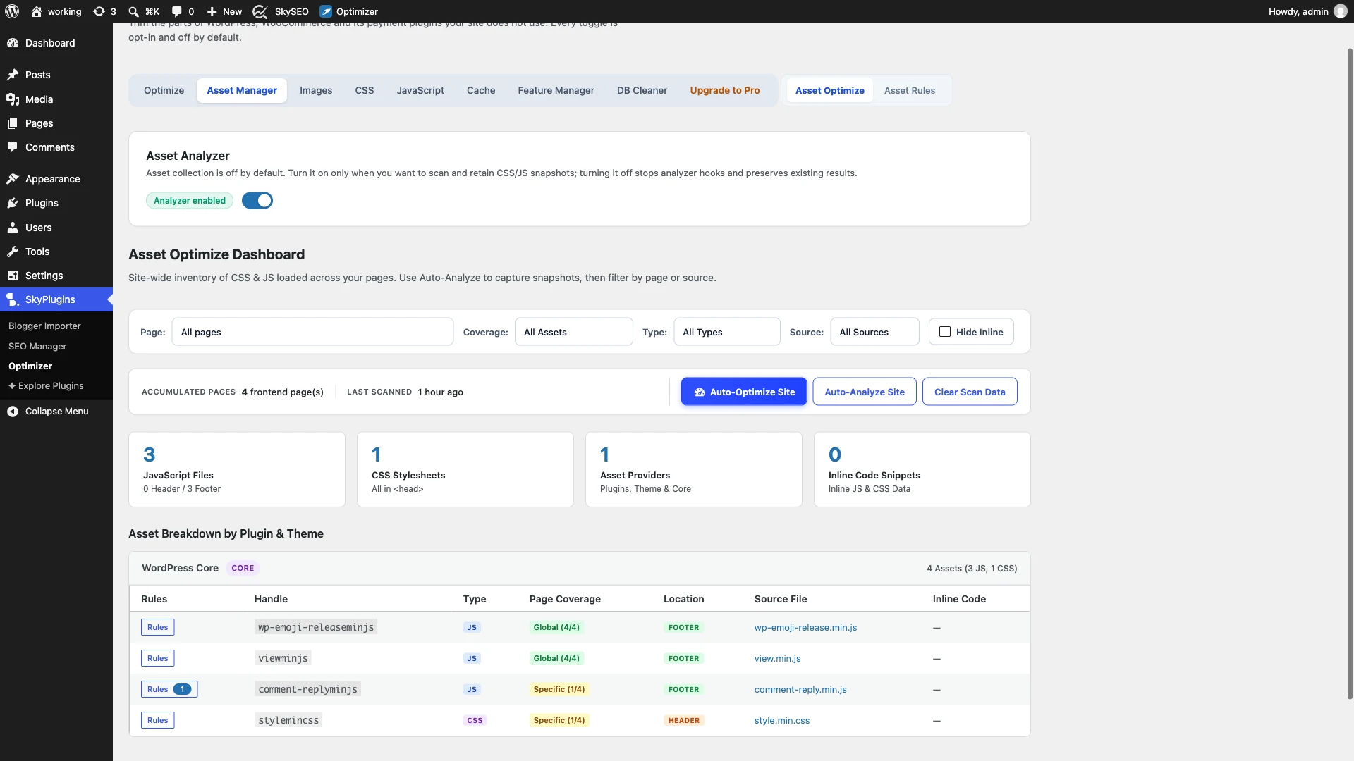The width and height of the screenshot is (1354, 761).
Task: Open the SkySEO chart icon
Action: 260,11
